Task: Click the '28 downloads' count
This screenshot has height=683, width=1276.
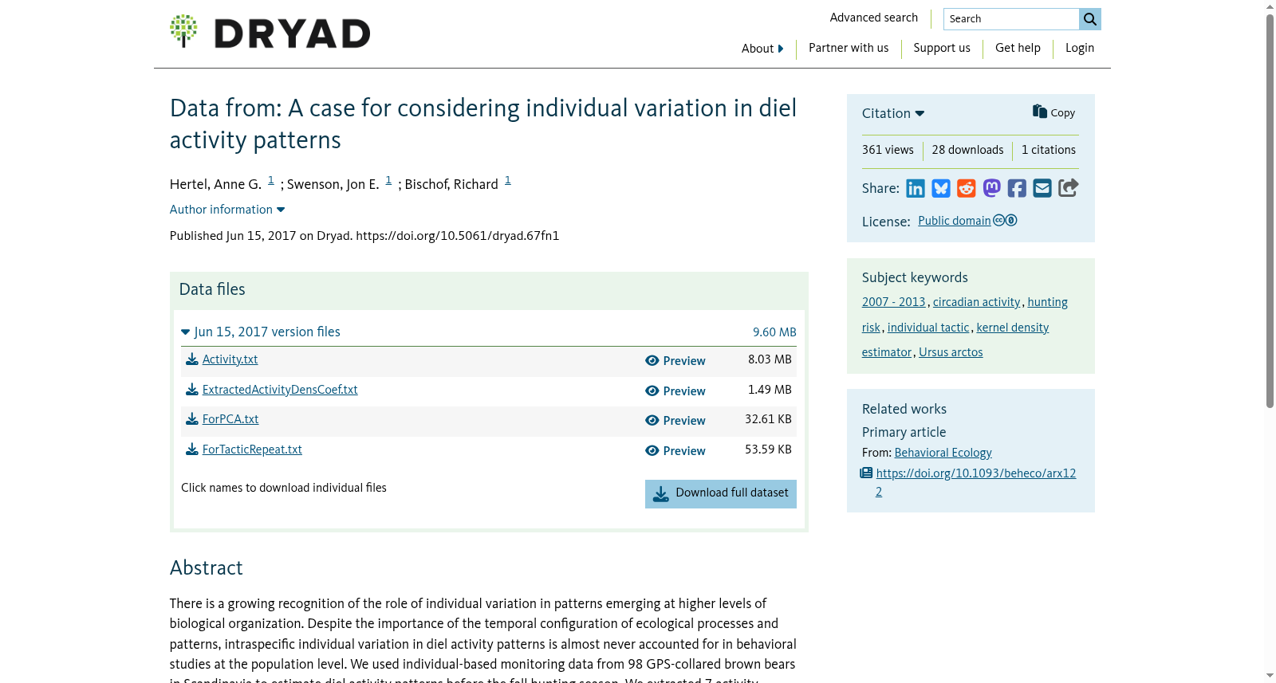Action: click(968, 150)
